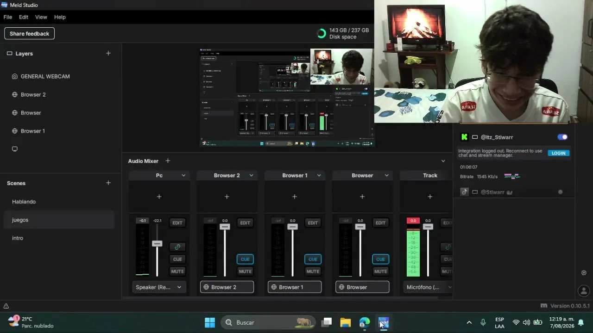Click the LOGIN button to reconnect Kick

point(558,153)
